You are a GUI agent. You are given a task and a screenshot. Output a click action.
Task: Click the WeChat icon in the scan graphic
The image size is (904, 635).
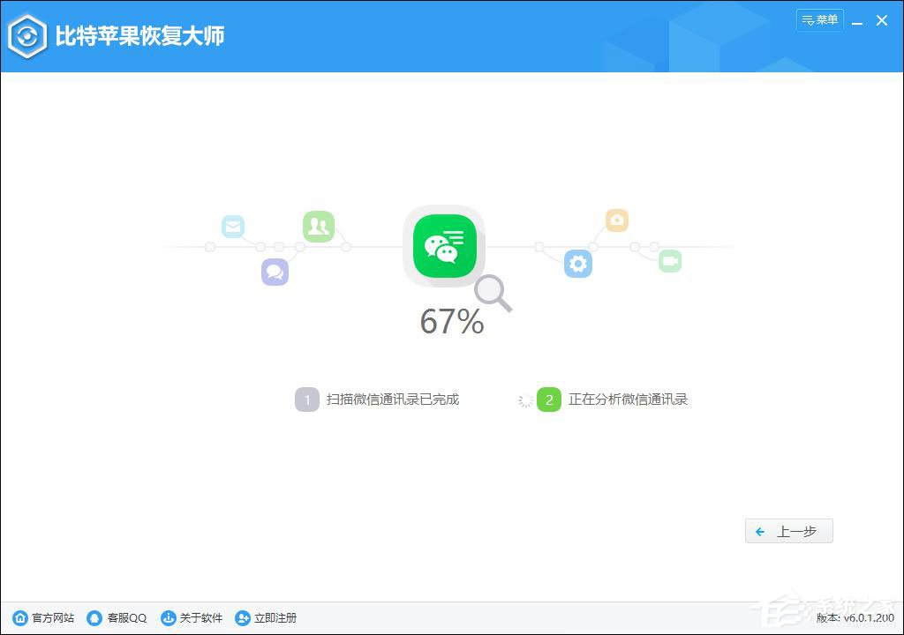(443, 245)
